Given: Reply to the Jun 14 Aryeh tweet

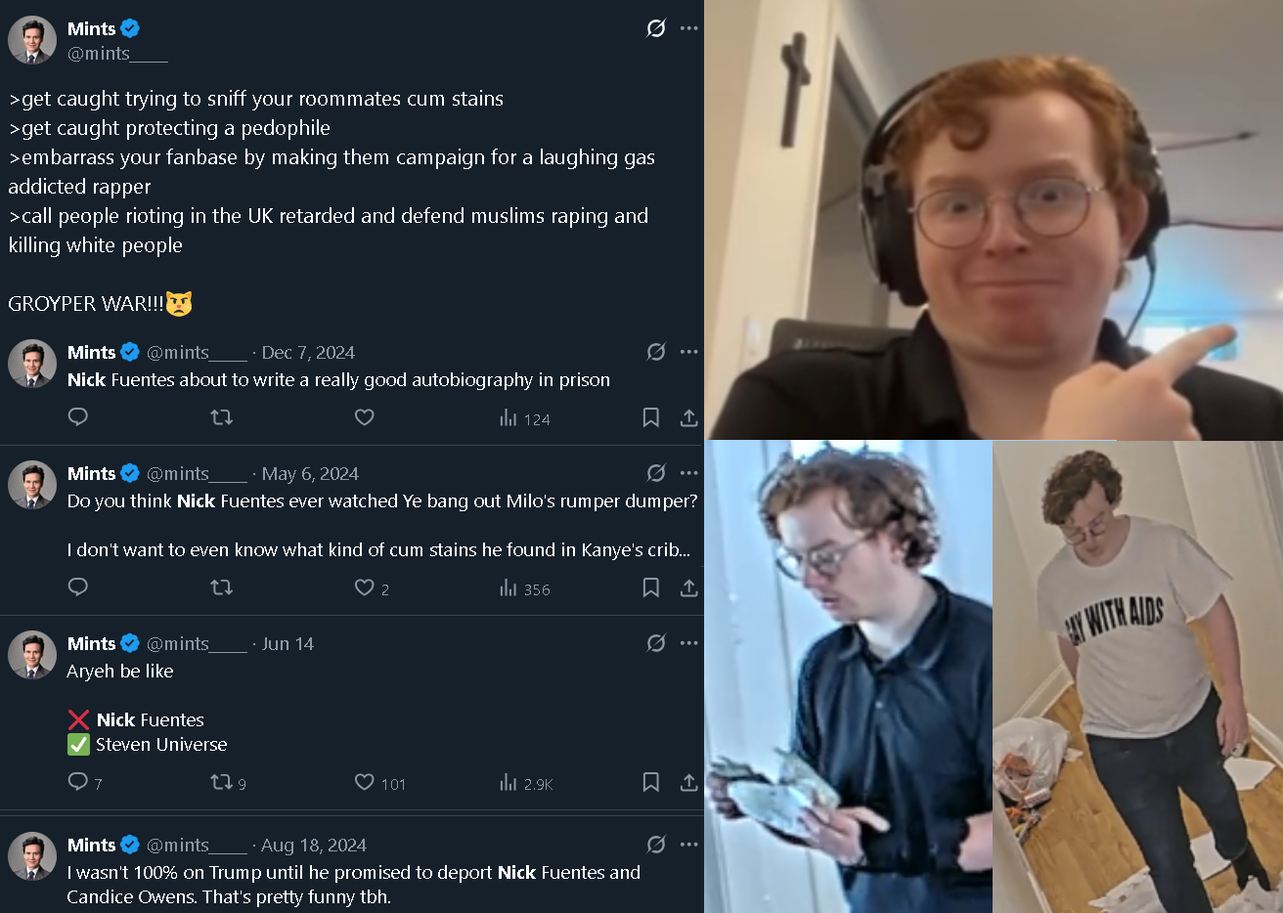Looking at the screenshot, I should [x=78, y=782].
